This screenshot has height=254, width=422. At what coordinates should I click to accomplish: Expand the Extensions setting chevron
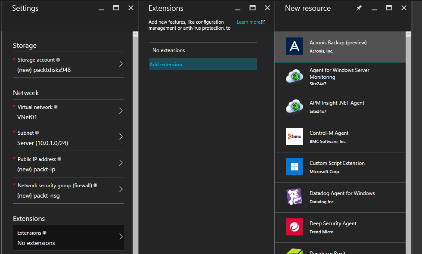coord(121,236)
